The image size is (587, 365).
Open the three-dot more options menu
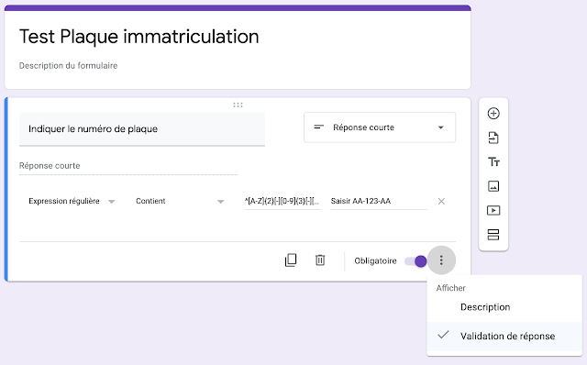click(441, 260)
